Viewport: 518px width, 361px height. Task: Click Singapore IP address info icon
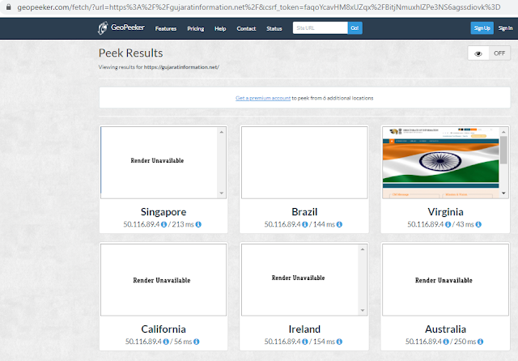[163, 224]
